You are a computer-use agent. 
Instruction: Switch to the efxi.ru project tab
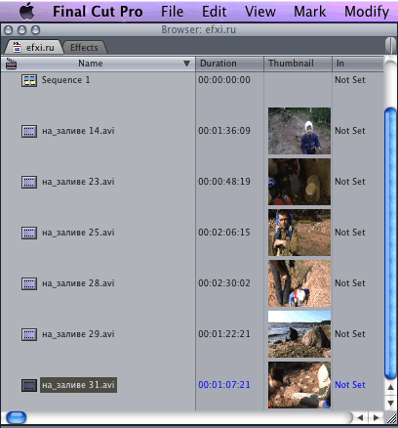point(34,48)
